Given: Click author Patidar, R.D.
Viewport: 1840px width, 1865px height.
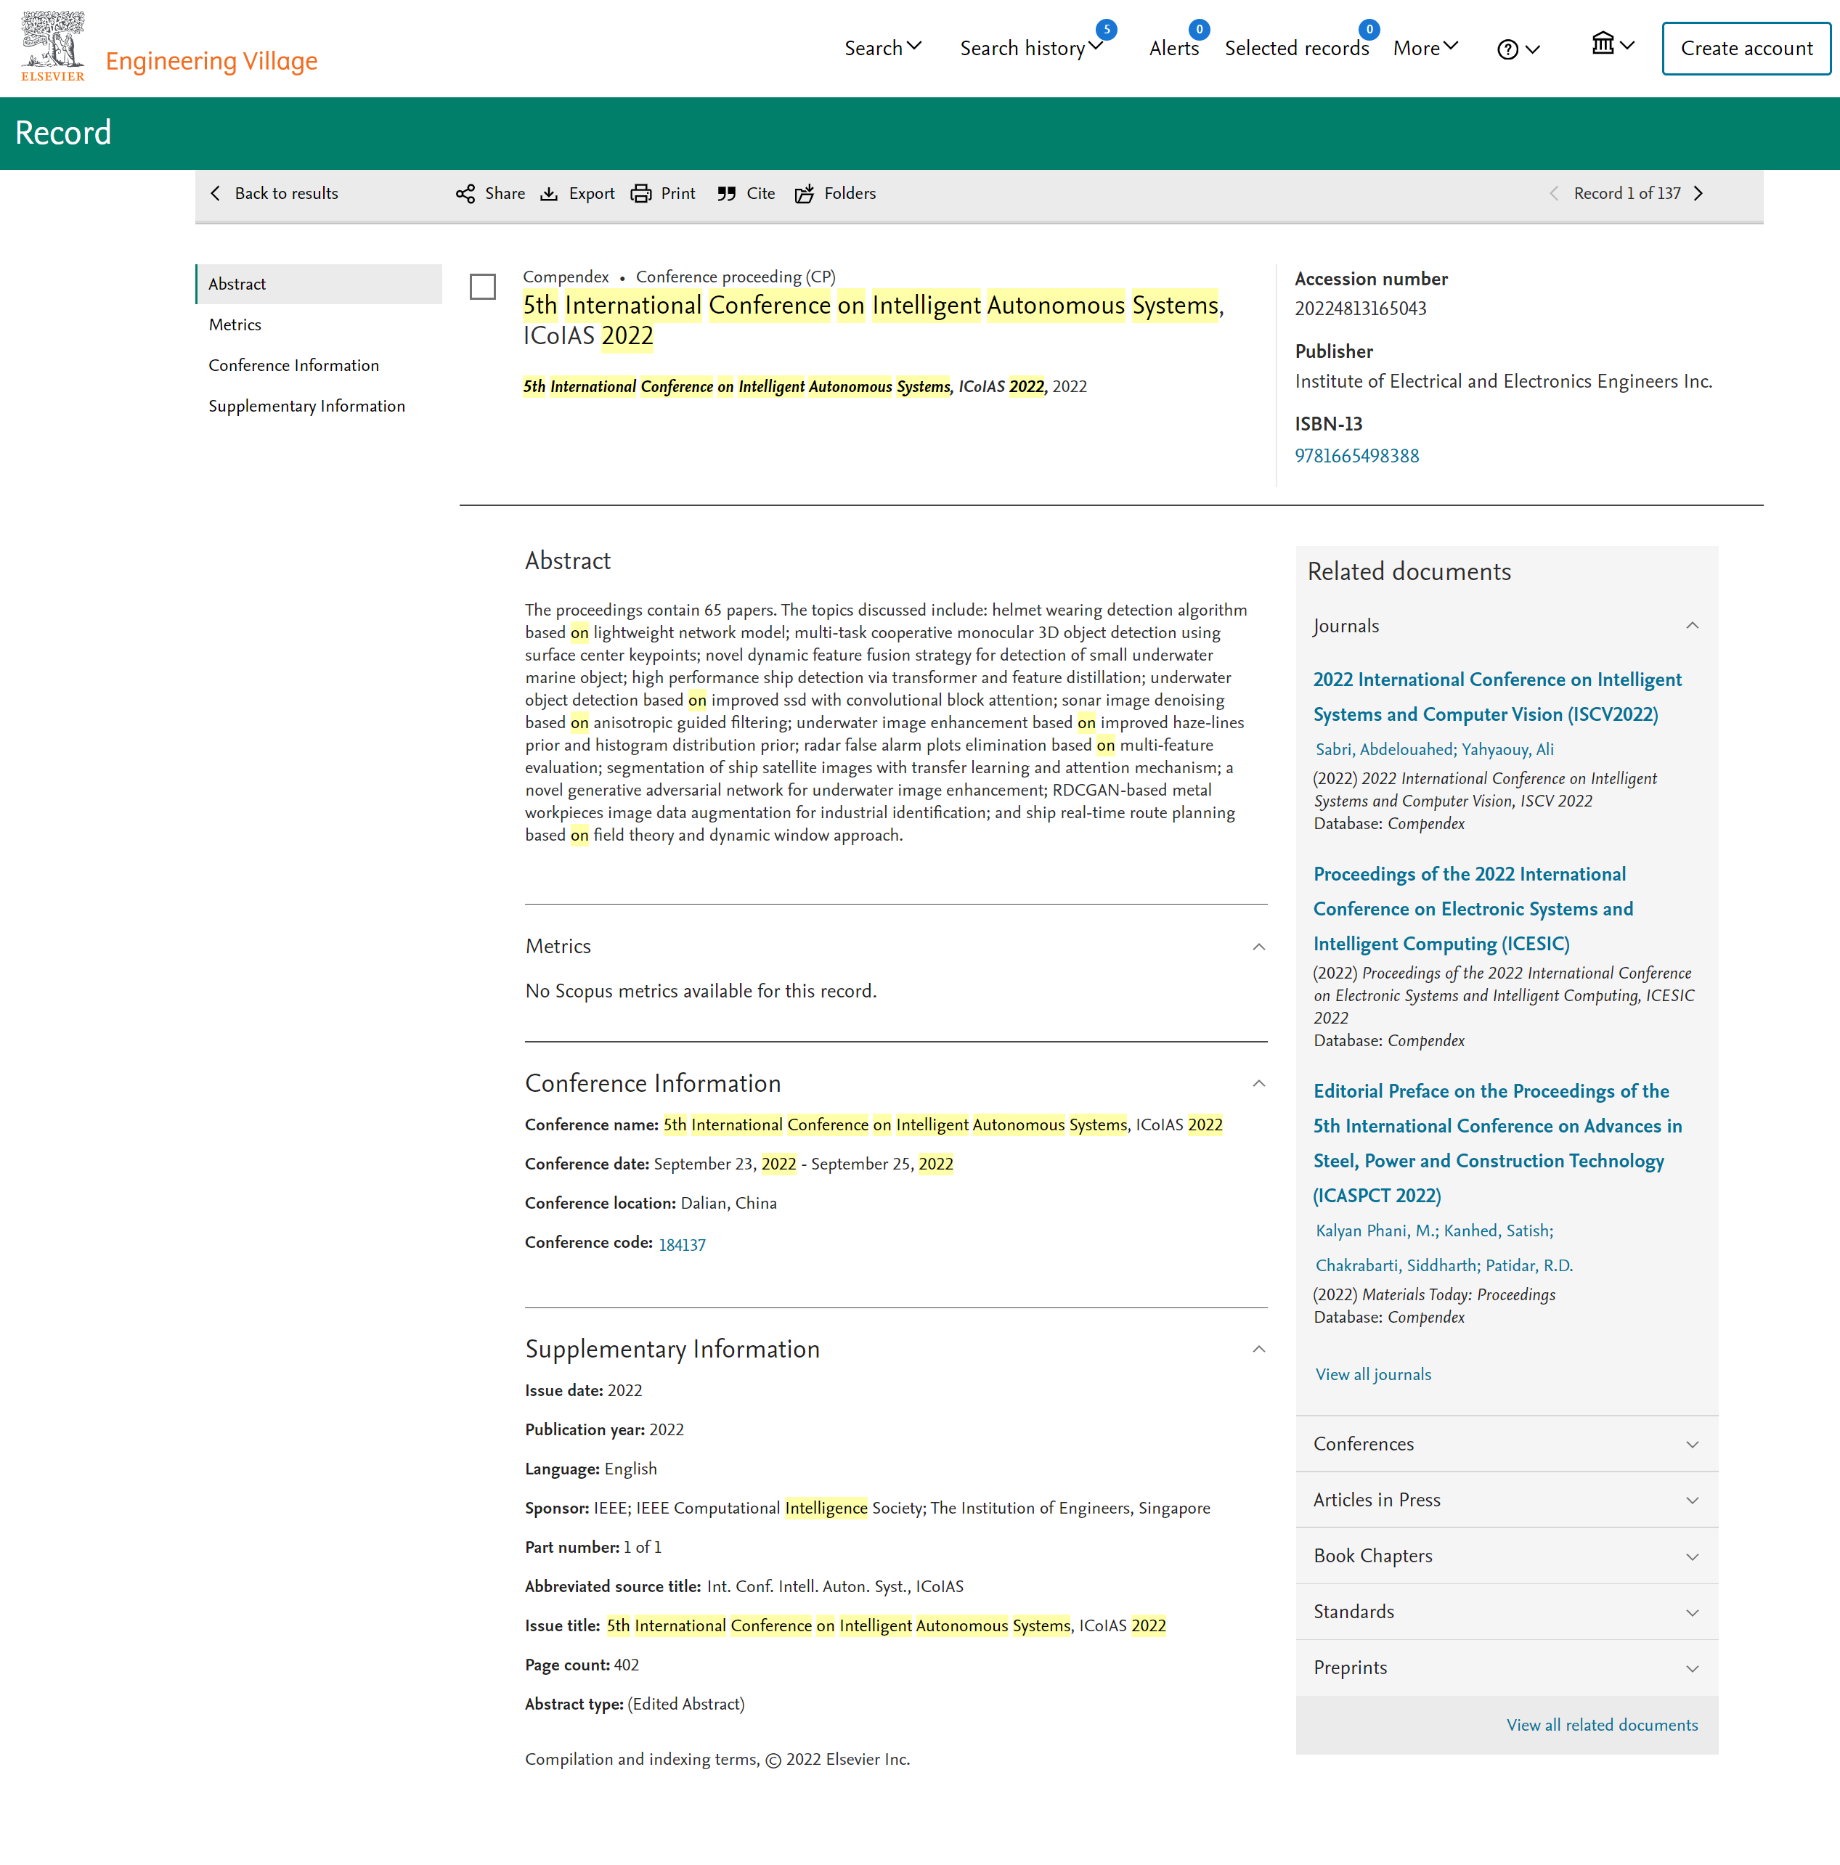Looking at the screenshot, I should click(x=1529, y=1265).
